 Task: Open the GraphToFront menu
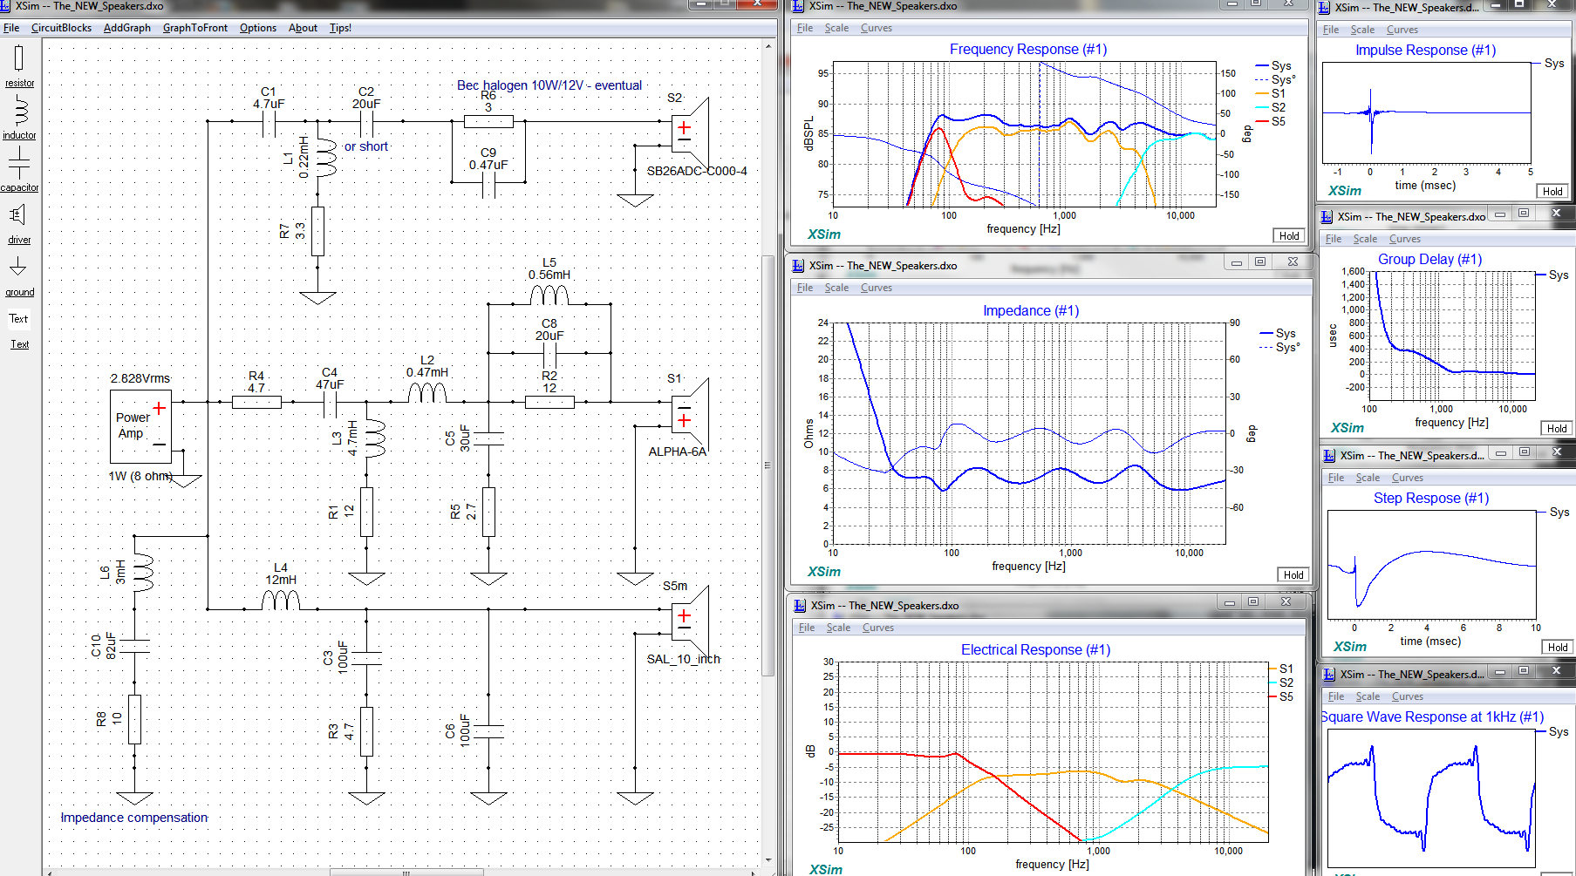tap(195, 28)
